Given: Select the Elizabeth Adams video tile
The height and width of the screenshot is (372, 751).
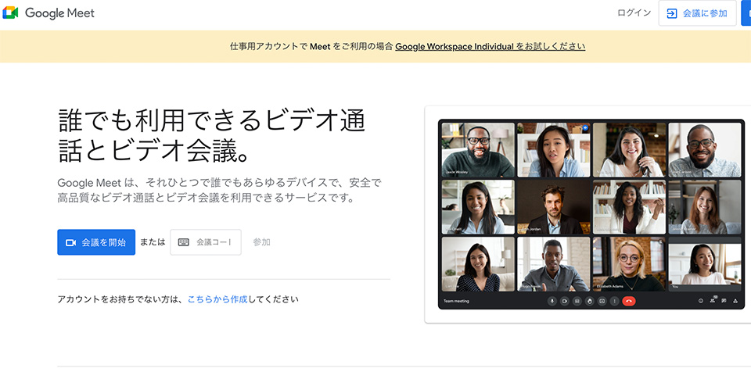Looking at the screenshot, I should (x=629, y=264).
